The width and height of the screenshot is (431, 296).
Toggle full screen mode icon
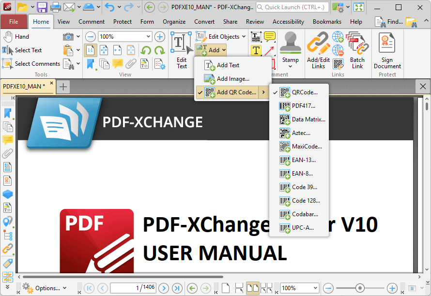click(x=359, y=7)
